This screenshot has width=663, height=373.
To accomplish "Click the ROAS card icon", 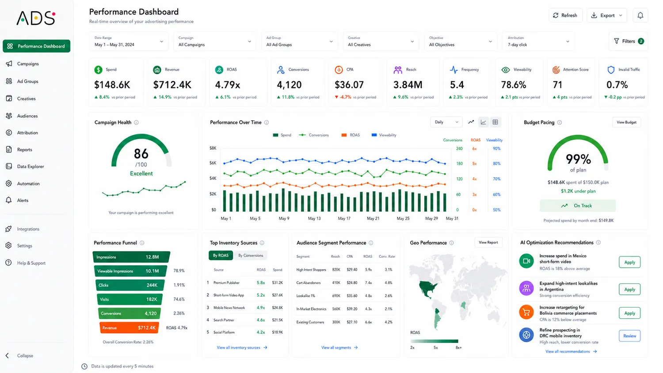I will click(219, 70).
